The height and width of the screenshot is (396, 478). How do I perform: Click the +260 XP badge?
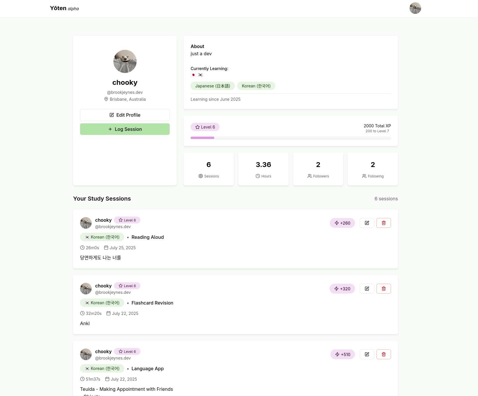coord(342,223)
